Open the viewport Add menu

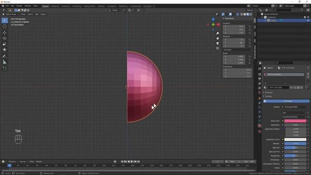pos(37,14)
